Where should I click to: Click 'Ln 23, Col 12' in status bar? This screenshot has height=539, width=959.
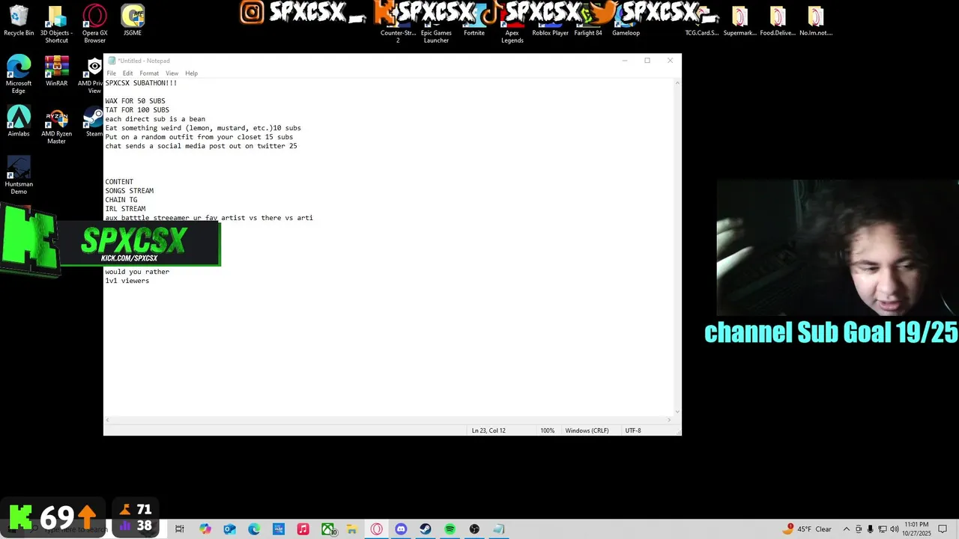pyautogui.click(x=488, y=430)
